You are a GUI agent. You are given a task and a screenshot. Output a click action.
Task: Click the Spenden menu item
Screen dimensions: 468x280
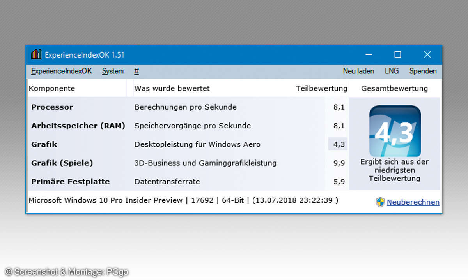click(x=423, y=71)
